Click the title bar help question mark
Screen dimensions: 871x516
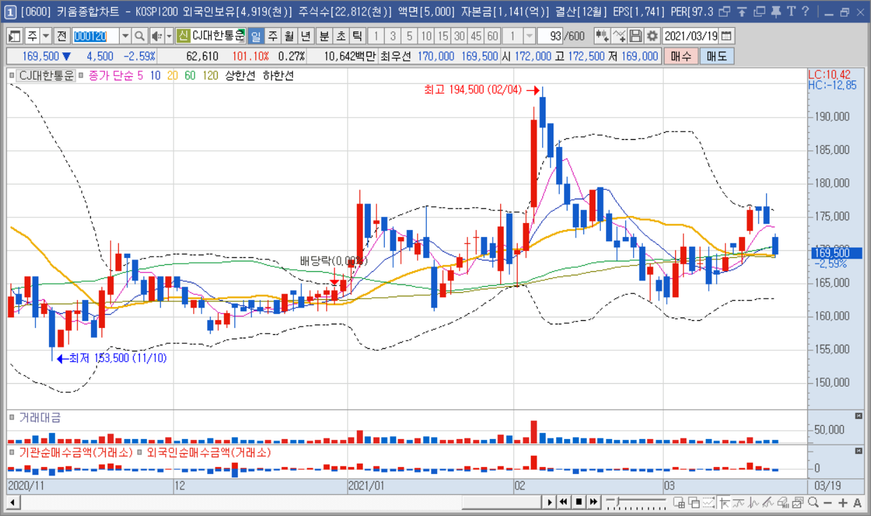(x=805, y=12)
